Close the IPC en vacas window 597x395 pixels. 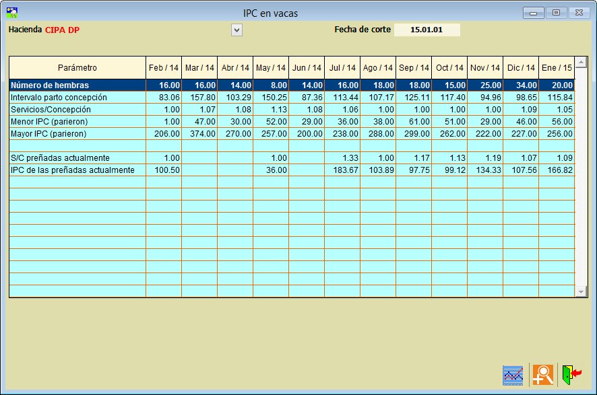coord(579,13)
